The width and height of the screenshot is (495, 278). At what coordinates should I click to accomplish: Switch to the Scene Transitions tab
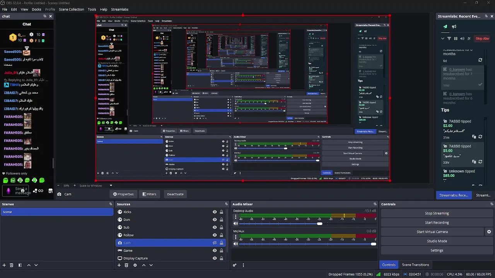click(x=415, y=265)
